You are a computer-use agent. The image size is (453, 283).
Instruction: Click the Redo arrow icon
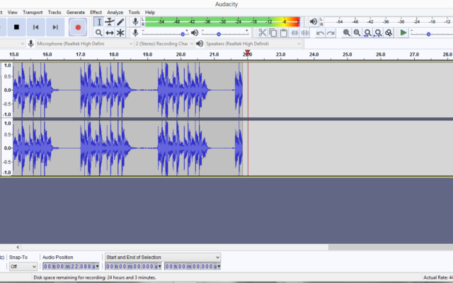coord(331,33)
